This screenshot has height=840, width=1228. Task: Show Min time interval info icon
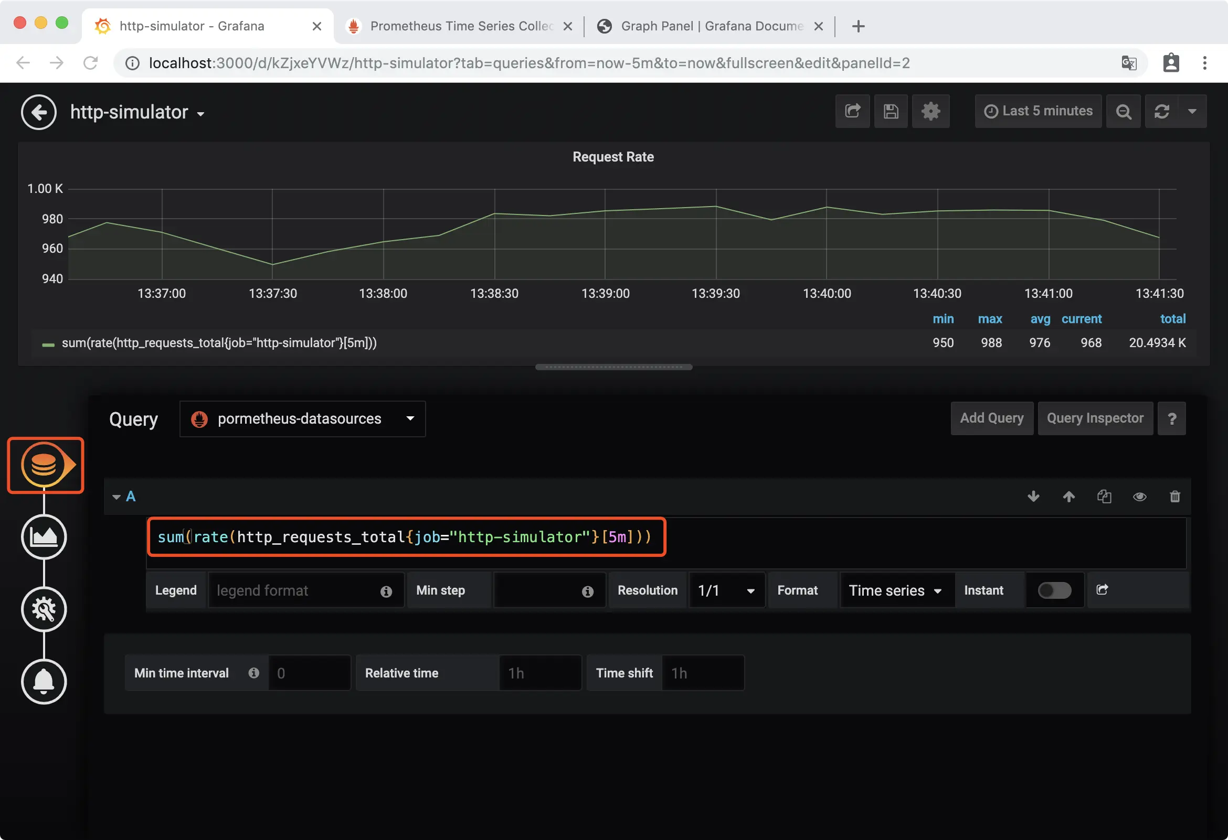point(253,673)
